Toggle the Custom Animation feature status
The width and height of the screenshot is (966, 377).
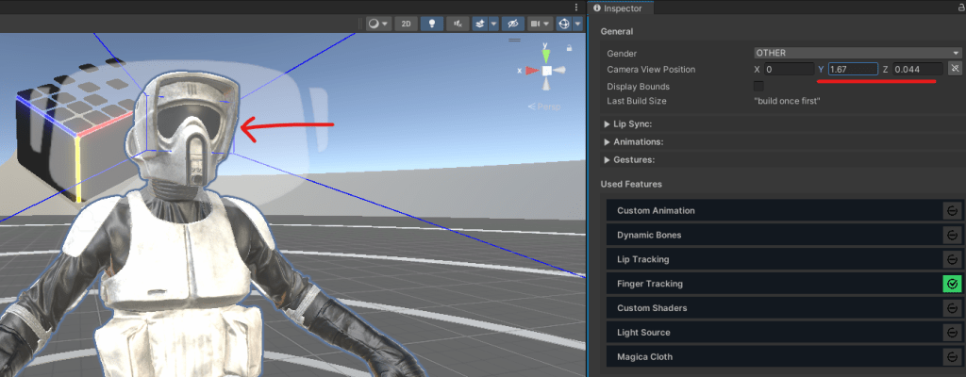(952, 210)
